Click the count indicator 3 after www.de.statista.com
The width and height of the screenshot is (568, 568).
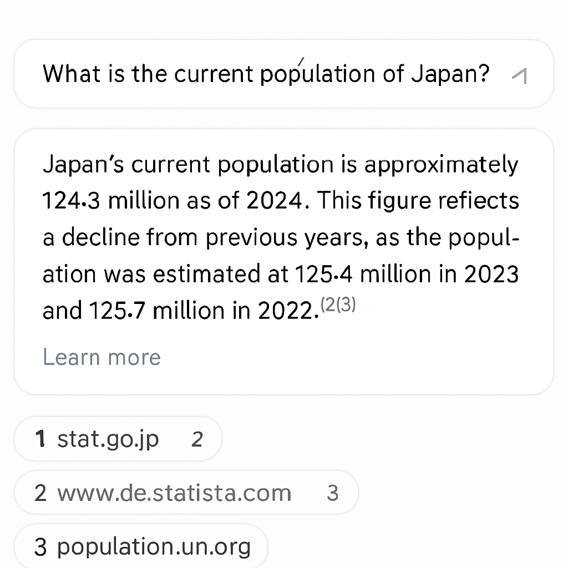(x=333, y=493)
